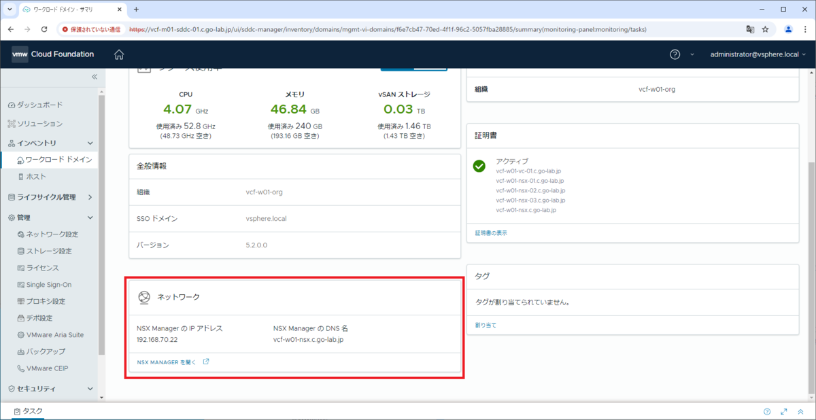Screen dimensions: 816x420
Task: Click the ネットワーク設定 globe icon
Action: (21, 234)
